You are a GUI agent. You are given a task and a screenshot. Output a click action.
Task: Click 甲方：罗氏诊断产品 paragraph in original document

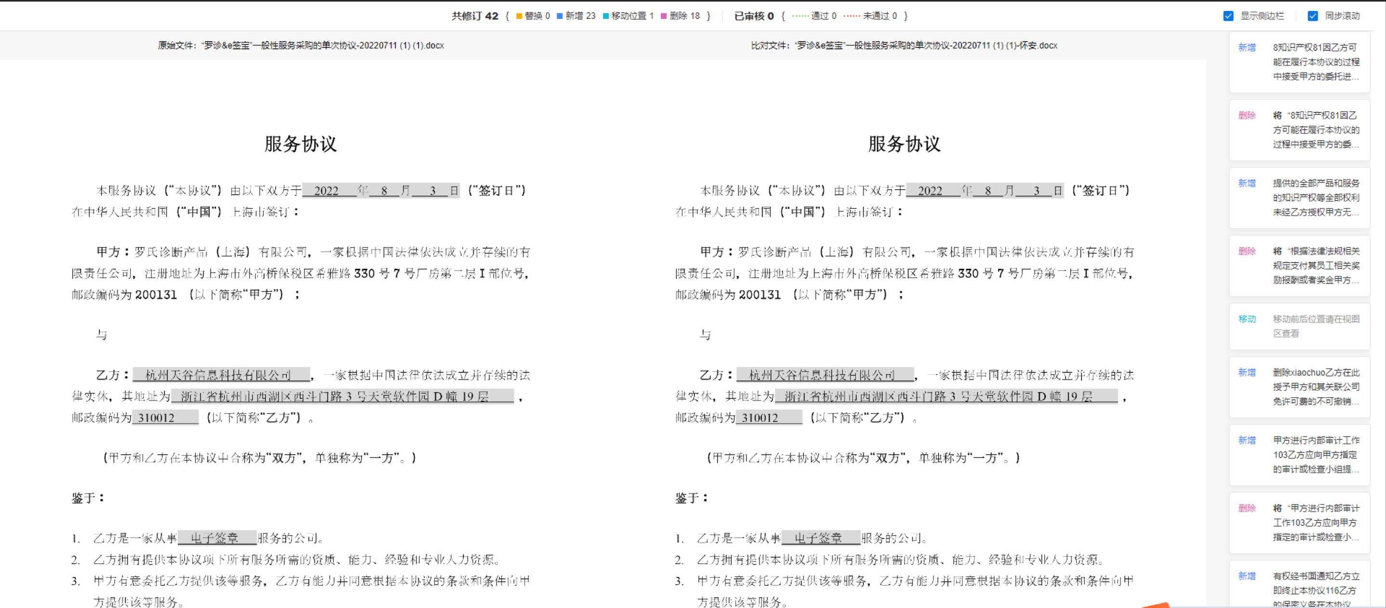(x=301, y=273)
